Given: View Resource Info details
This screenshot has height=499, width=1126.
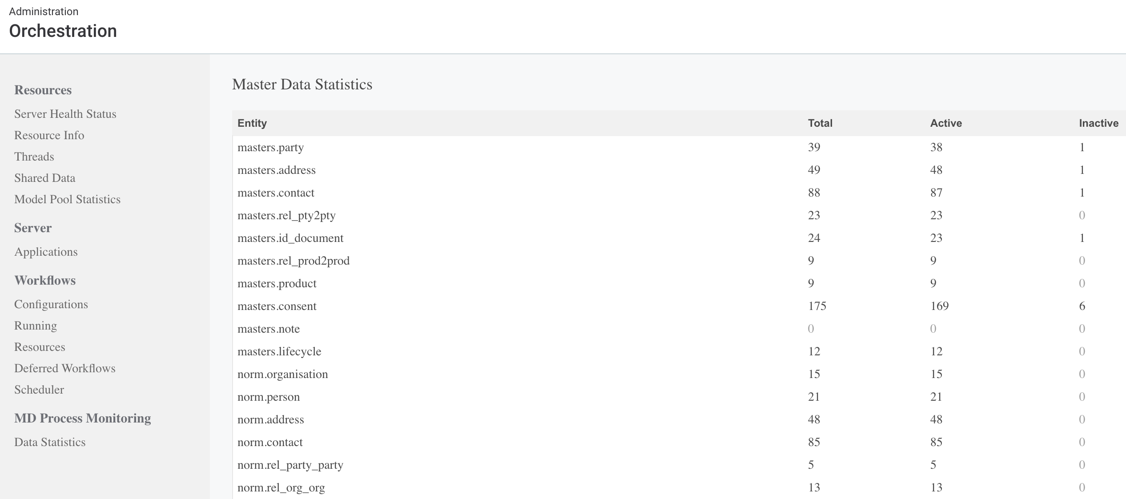Looking at the screenshot, I should click(x=49, y=135).
